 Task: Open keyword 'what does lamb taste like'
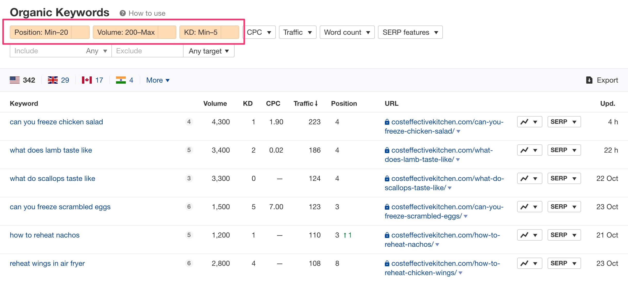pyautogui.click(x=51, y=150)
